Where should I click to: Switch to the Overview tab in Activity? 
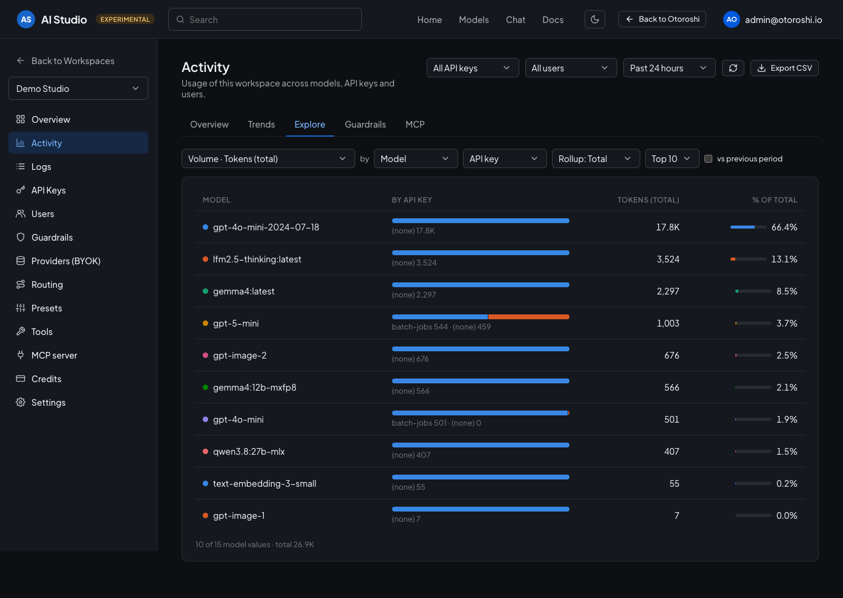coord(209,124)
